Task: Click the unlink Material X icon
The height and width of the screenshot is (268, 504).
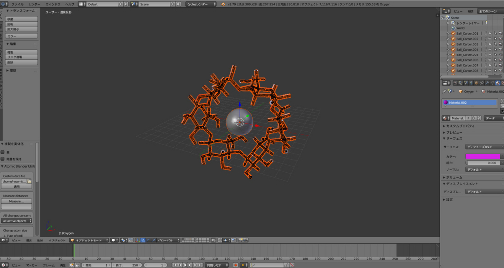Action: point(479,118)
